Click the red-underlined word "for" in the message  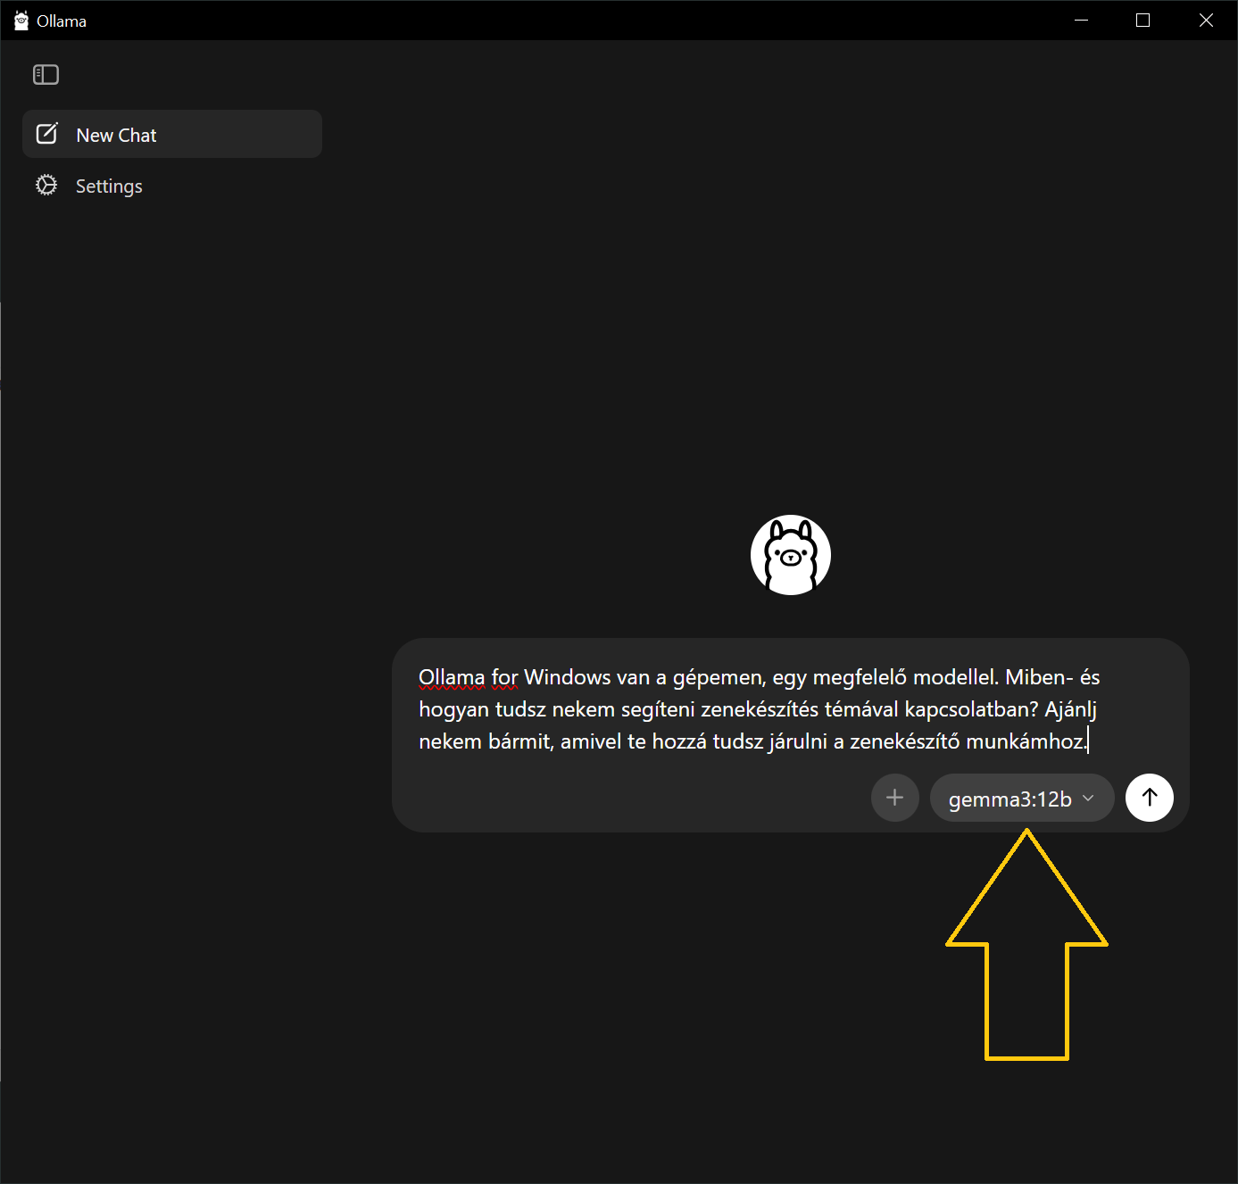504,677
